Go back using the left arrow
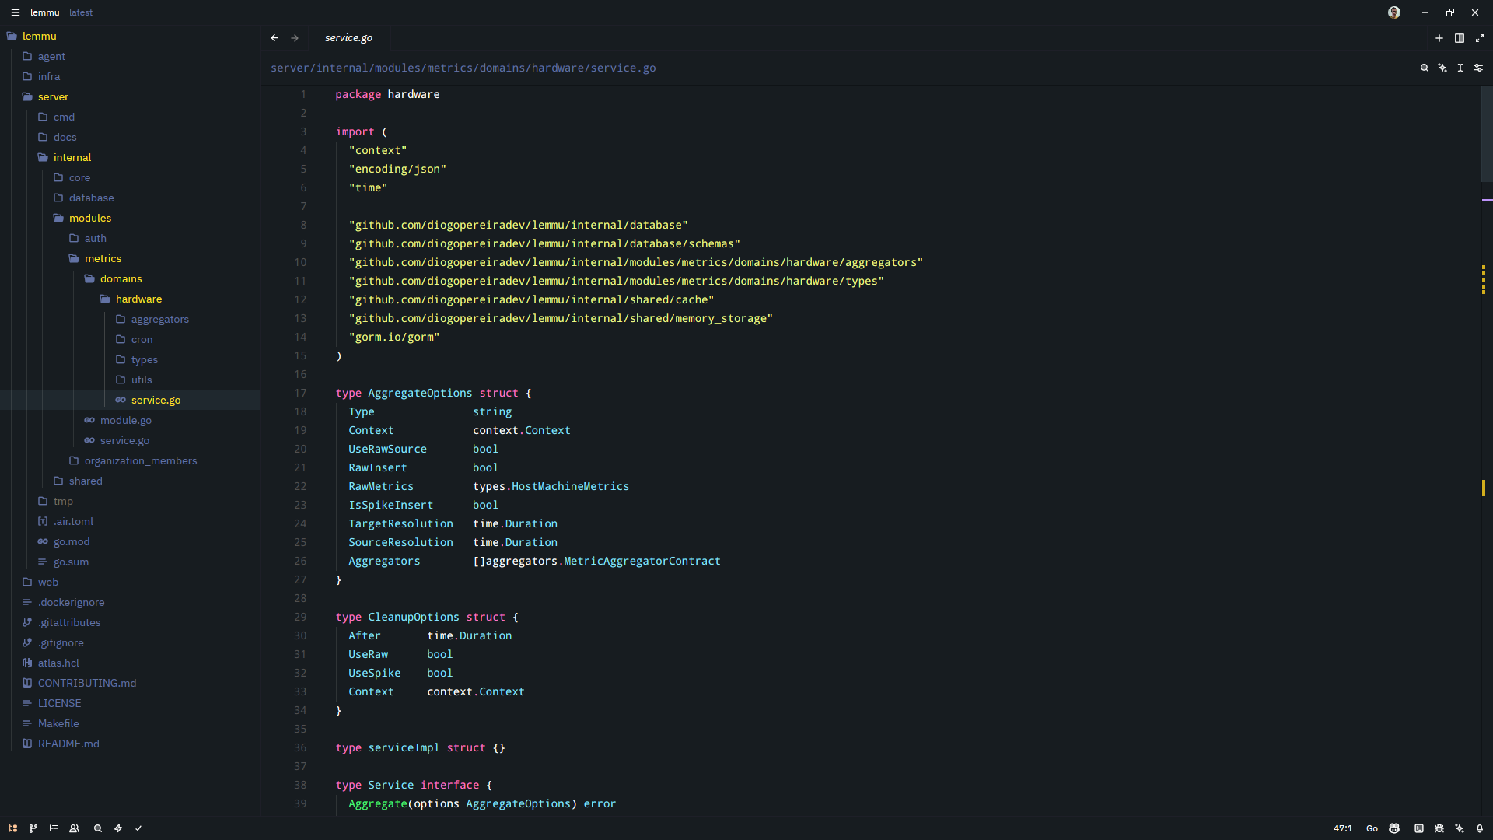 (274, 37)
